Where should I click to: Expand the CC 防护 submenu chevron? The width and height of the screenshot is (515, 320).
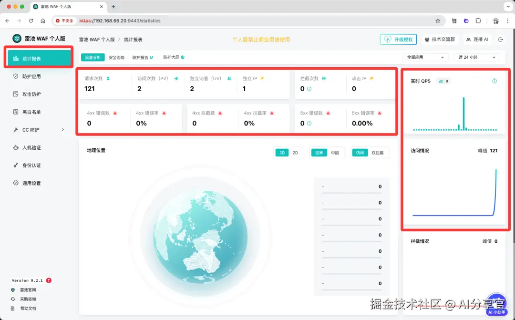click(x=63, y=129)
